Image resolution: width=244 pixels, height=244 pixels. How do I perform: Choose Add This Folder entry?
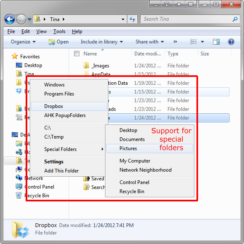(68, 171)
